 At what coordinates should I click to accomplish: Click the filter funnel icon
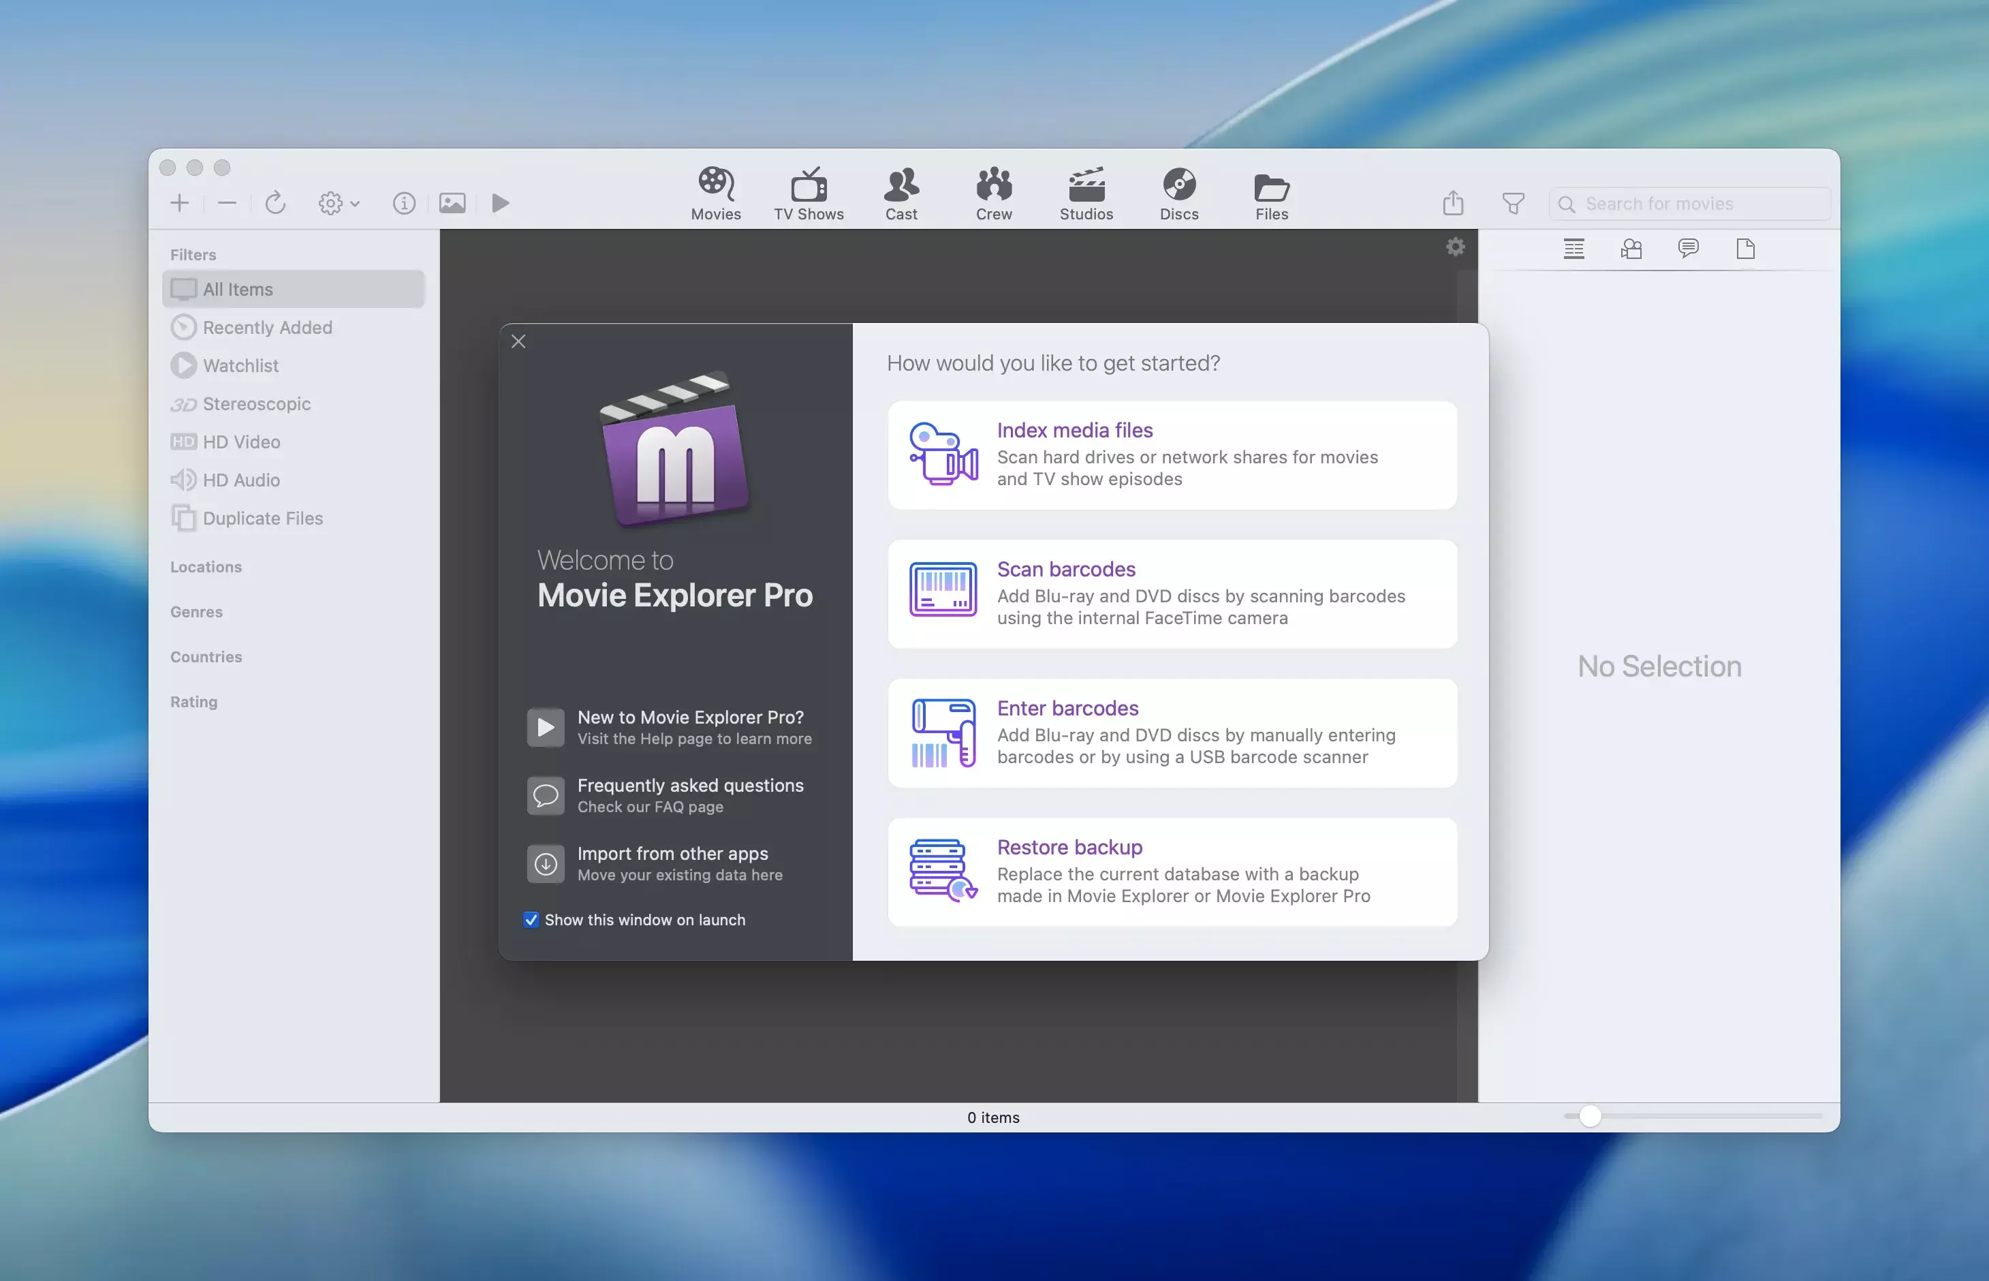point(1513,203)
